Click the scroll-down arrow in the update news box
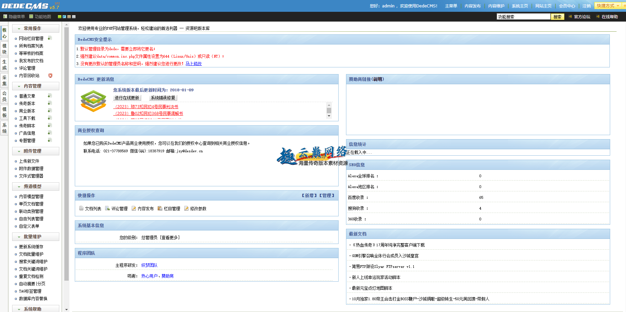626x312 pixels. coord(329,116)
